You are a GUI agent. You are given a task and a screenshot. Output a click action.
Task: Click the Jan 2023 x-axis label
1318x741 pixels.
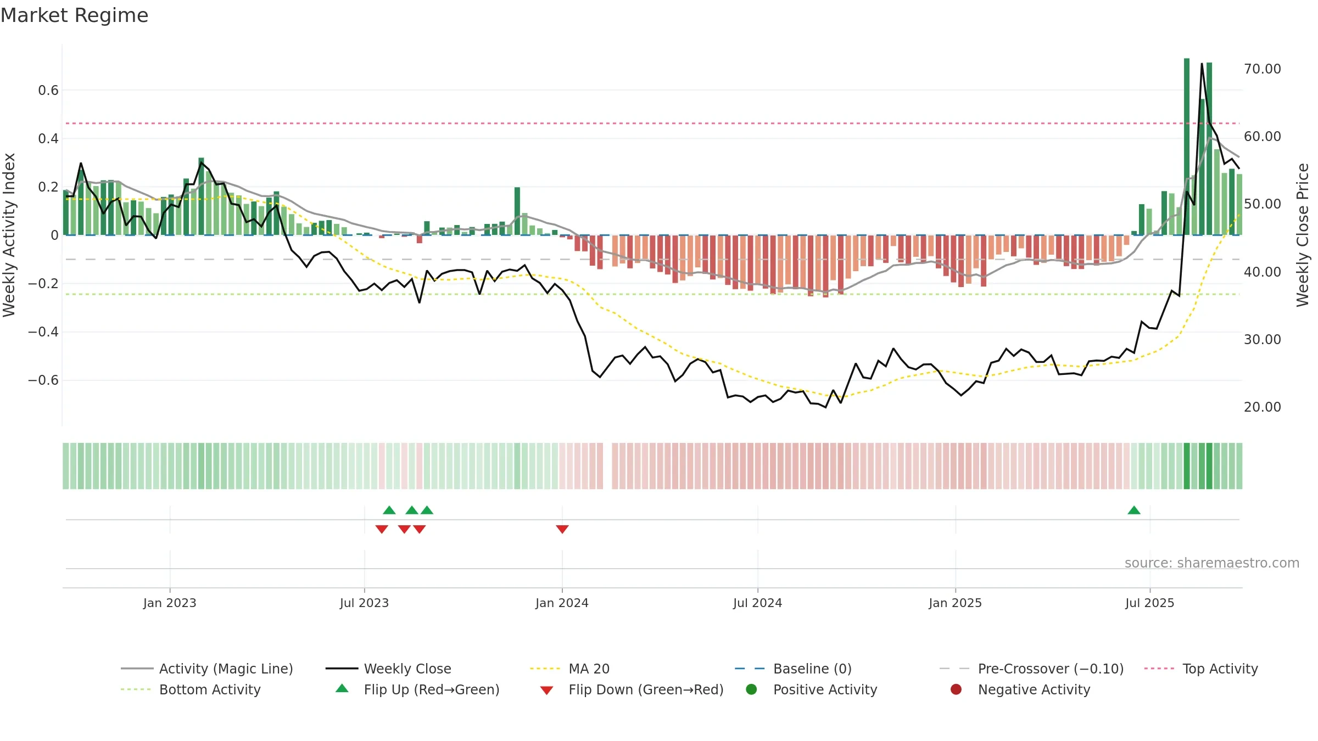(170, 603)
